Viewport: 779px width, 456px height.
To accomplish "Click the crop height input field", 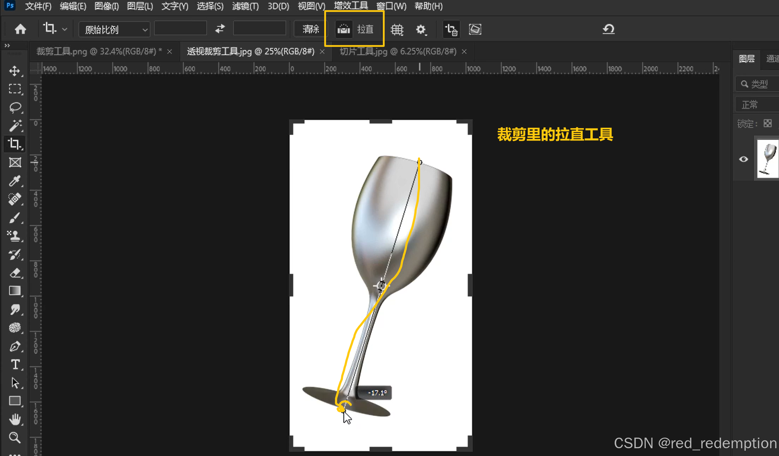I will (x=260, y=29).
